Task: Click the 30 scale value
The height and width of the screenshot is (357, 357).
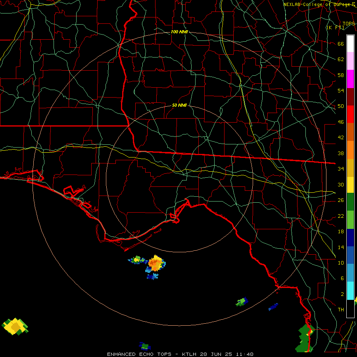Action: pyautogui.click(x=341, y=184)
